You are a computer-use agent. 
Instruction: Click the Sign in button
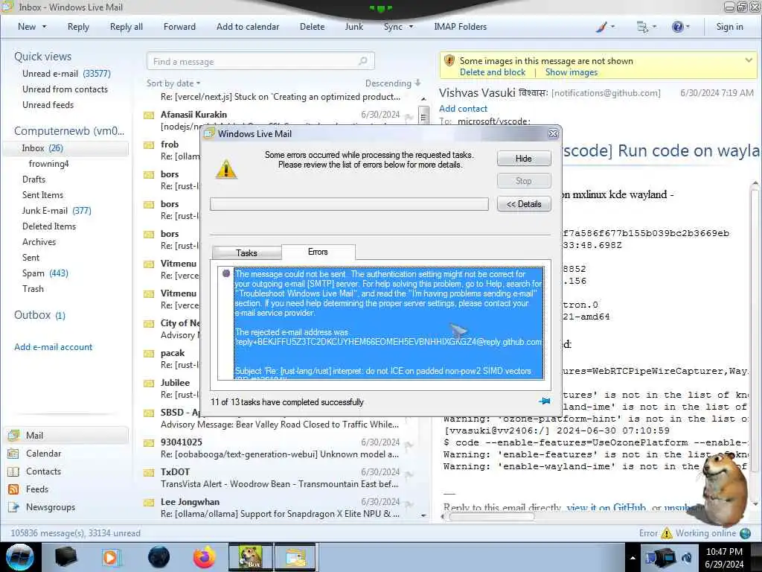point(729,27)
